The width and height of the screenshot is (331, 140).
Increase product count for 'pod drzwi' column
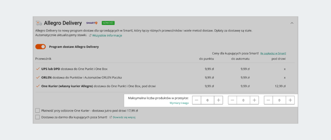[290, 100]
